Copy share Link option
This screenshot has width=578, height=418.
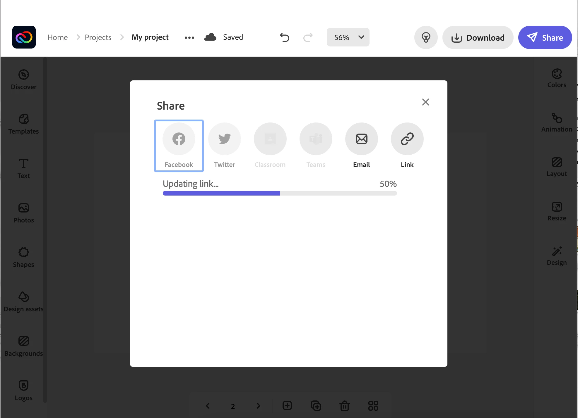click(x=407, y=139)
